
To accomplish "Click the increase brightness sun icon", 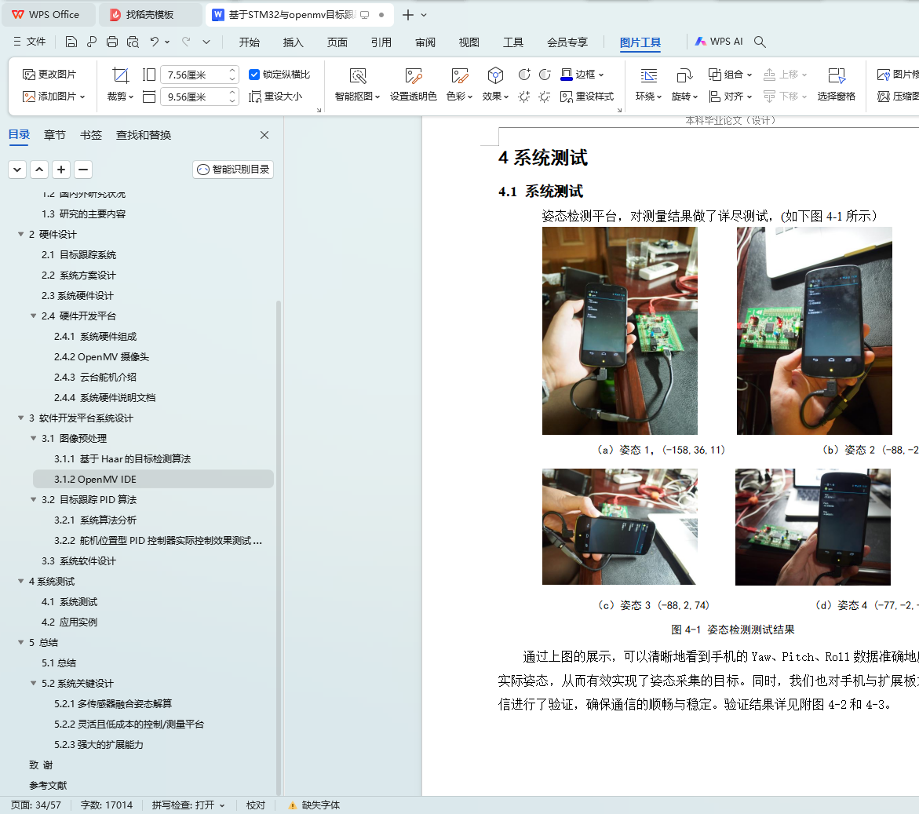I will [524, 96].
